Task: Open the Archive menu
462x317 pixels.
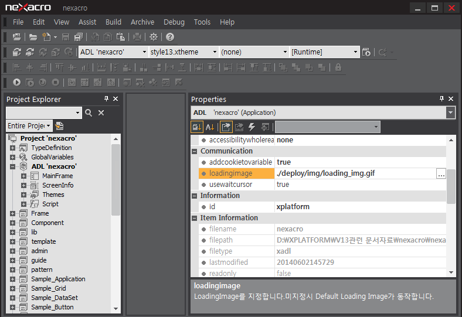Action: [142, 22]
